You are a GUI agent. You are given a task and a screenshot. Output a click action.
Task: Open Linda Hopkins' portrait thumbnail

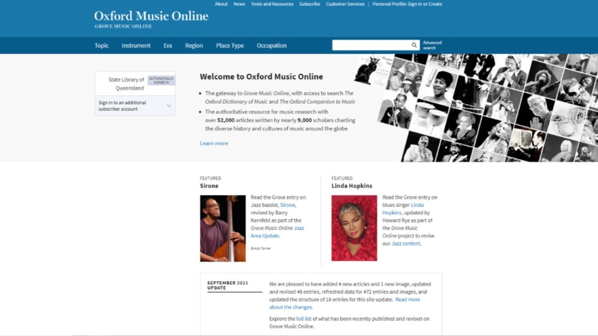(354, 228)
